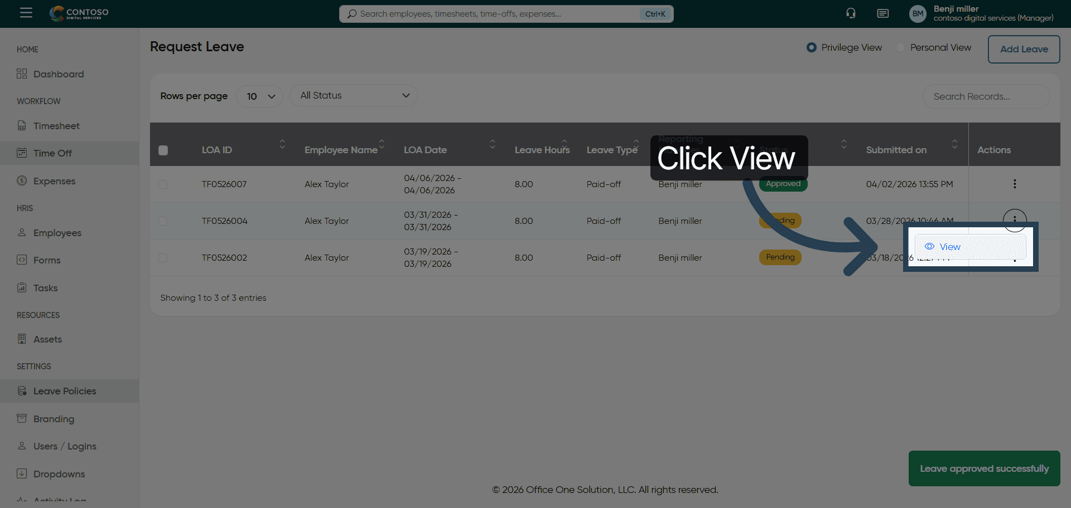
Task: Open the All Status filter dropdown
Action: click(353, 96)
